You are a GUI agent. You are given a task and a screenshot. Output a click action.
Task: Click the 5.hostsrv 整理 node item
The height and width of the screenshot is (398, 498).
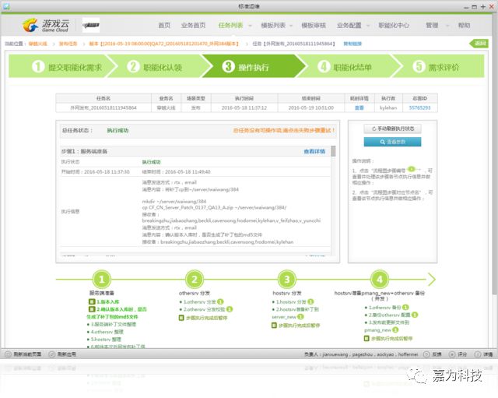coord(106,340)
